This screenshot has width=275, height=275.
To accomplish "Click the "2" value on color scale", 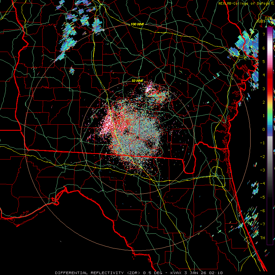I will pyautogui.click(x=264, y=102).
